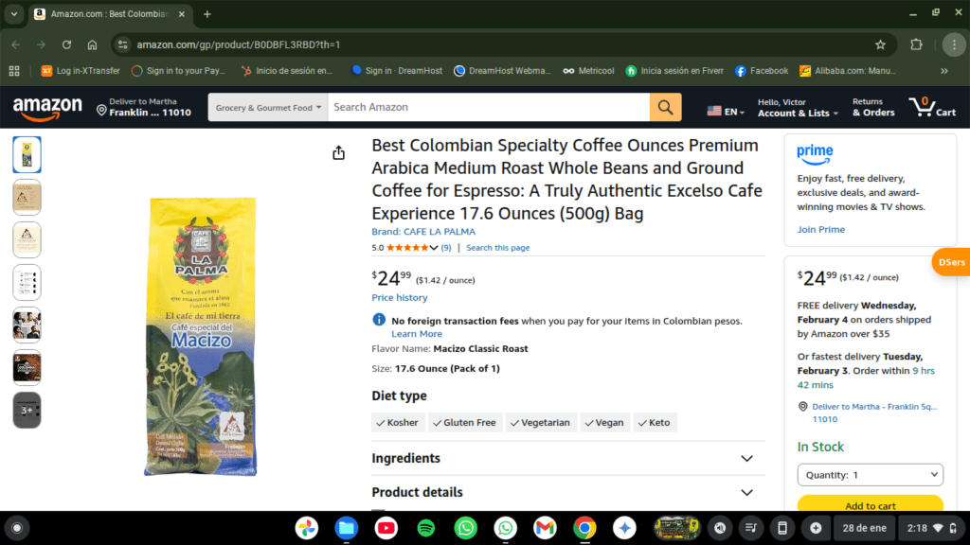Select the second product thumbnail image

tap(27, 197)
